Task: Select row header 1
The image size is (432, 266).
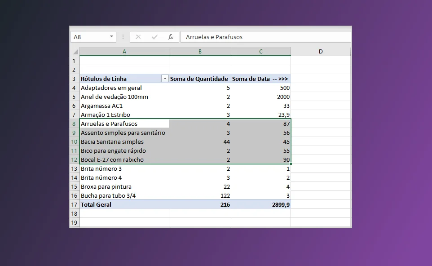Action: coord(74,61)
